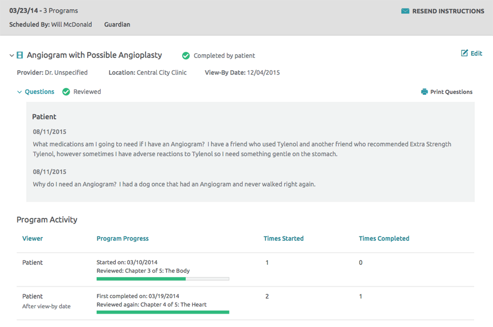Click the Questions link
The image size is (493, 327).
40,92
